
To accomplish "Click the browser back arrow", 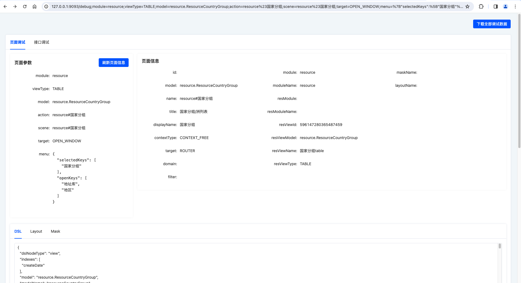I will (x=5, y=7).
